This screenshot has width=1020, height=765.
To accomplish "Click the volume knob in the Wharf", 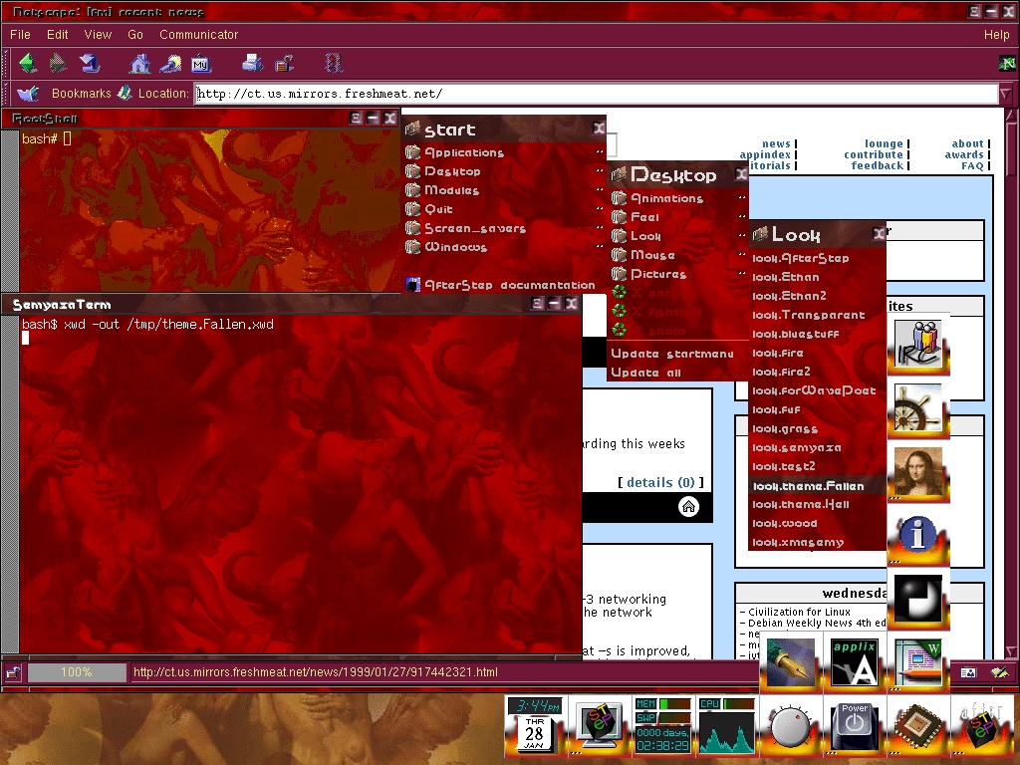I will coord(791,725).
